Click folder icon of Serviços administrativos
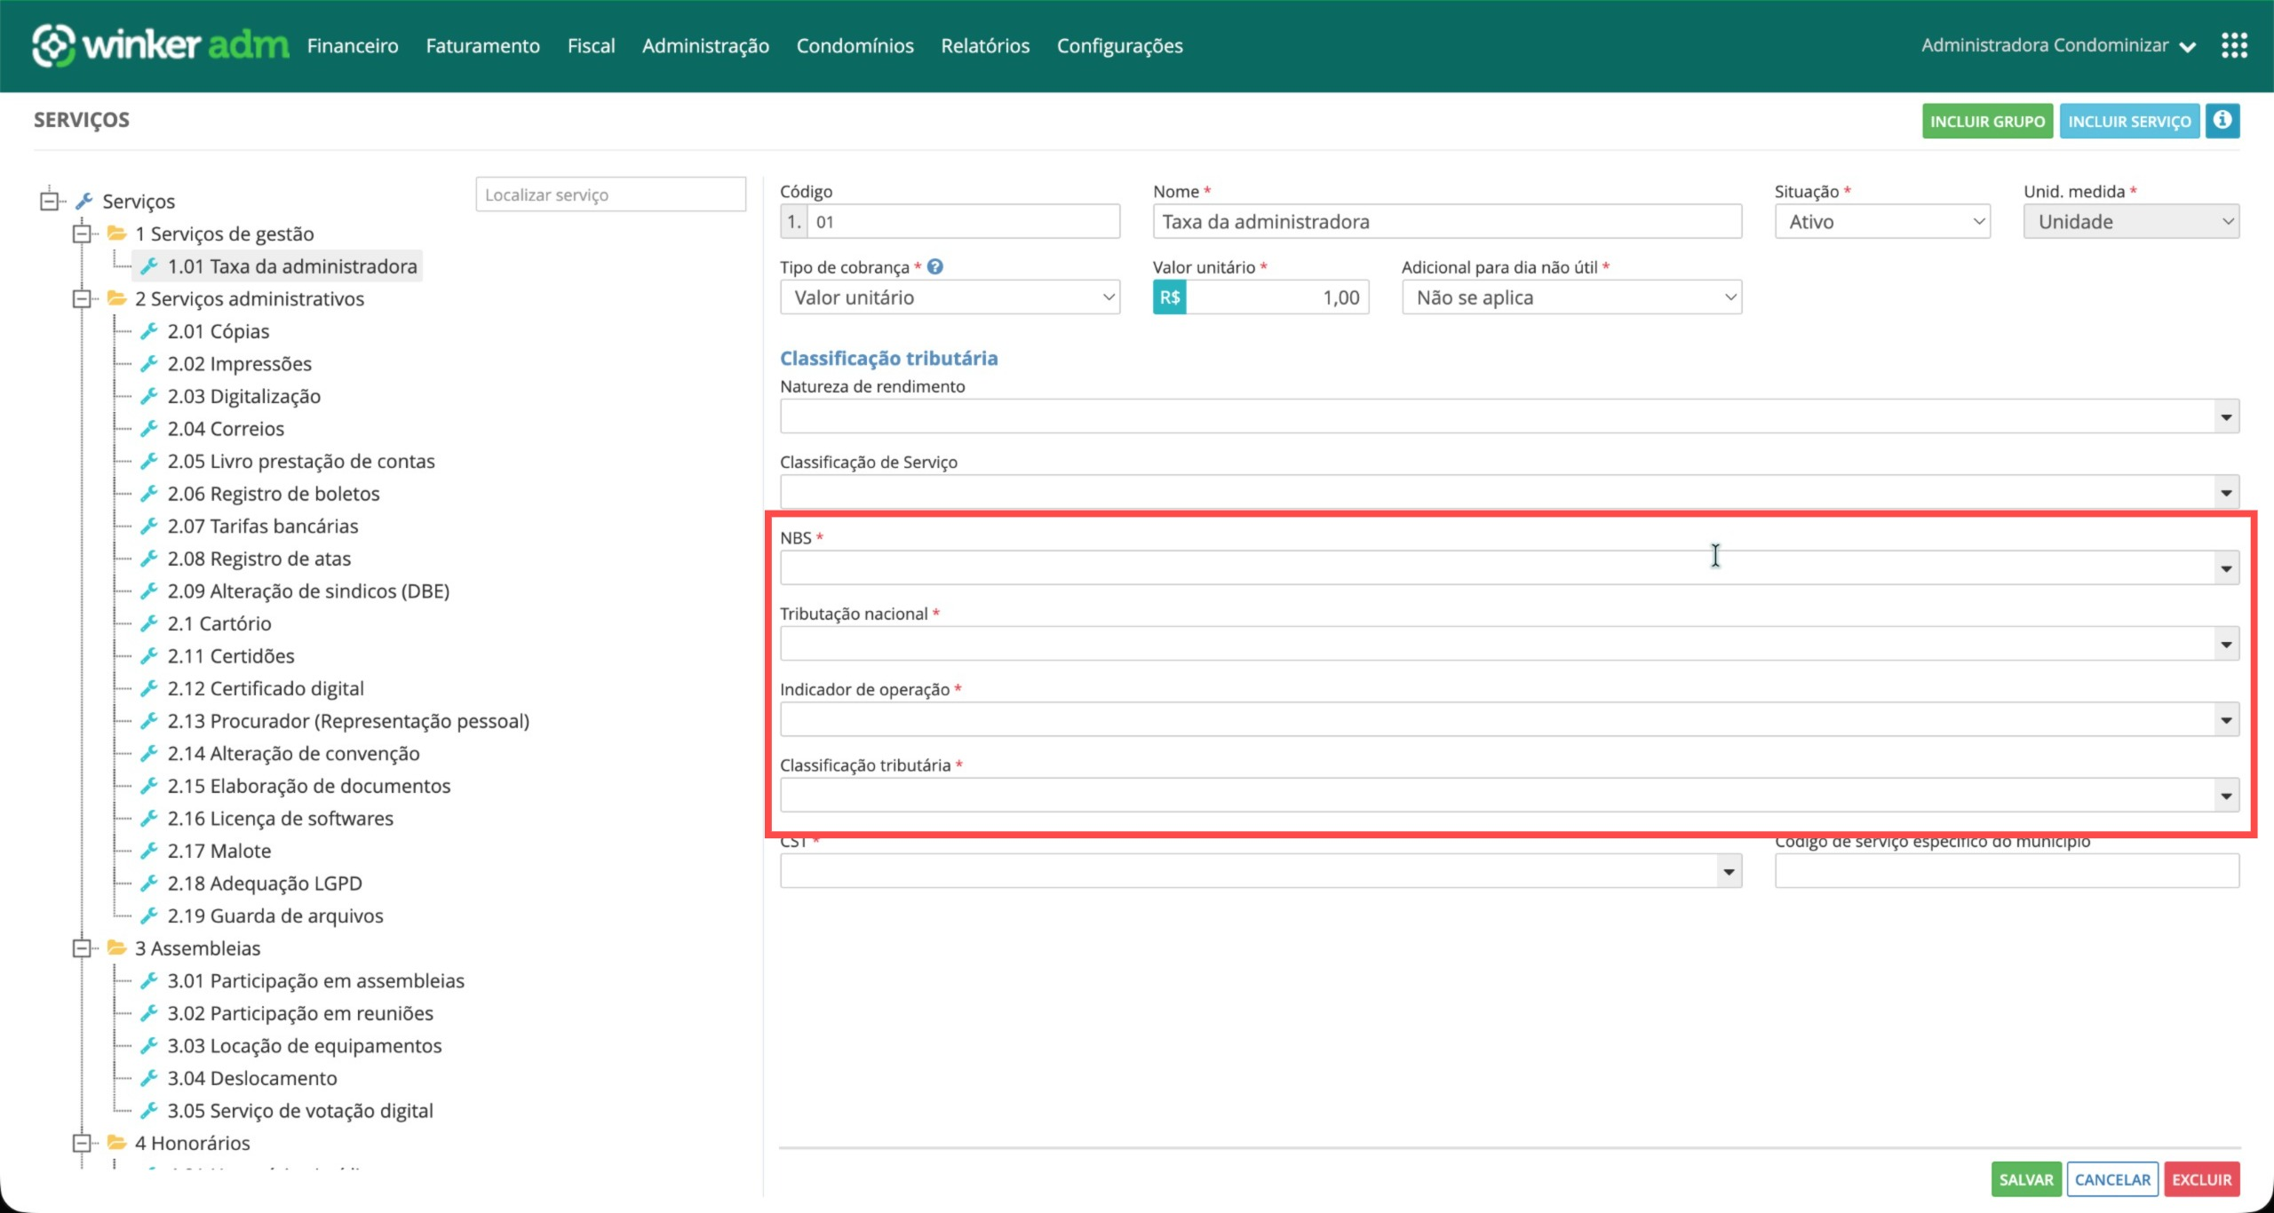The height and width of the screenshot is (1213, 2274). 116,298
